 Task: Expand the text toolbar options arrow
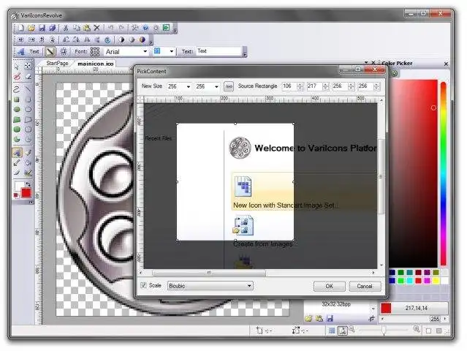click(x=245, y=54)
